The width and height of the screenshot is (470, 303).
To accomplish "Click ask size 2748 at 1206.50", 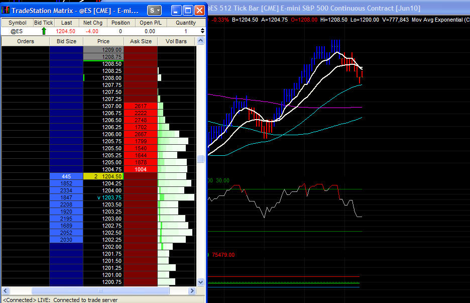I will point(141,120).
